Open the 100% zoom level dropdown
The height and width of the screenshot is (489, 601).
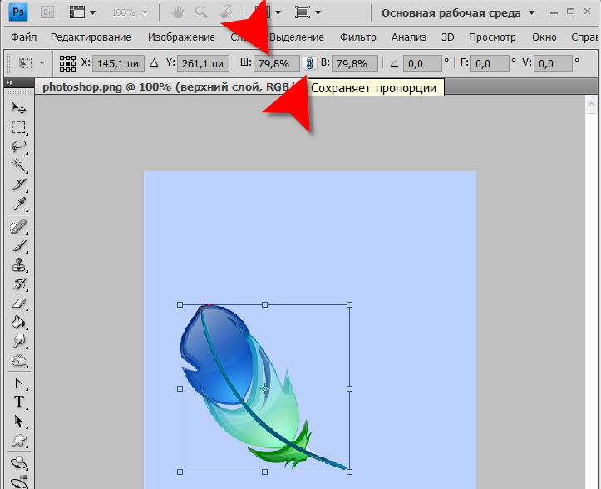131,13
